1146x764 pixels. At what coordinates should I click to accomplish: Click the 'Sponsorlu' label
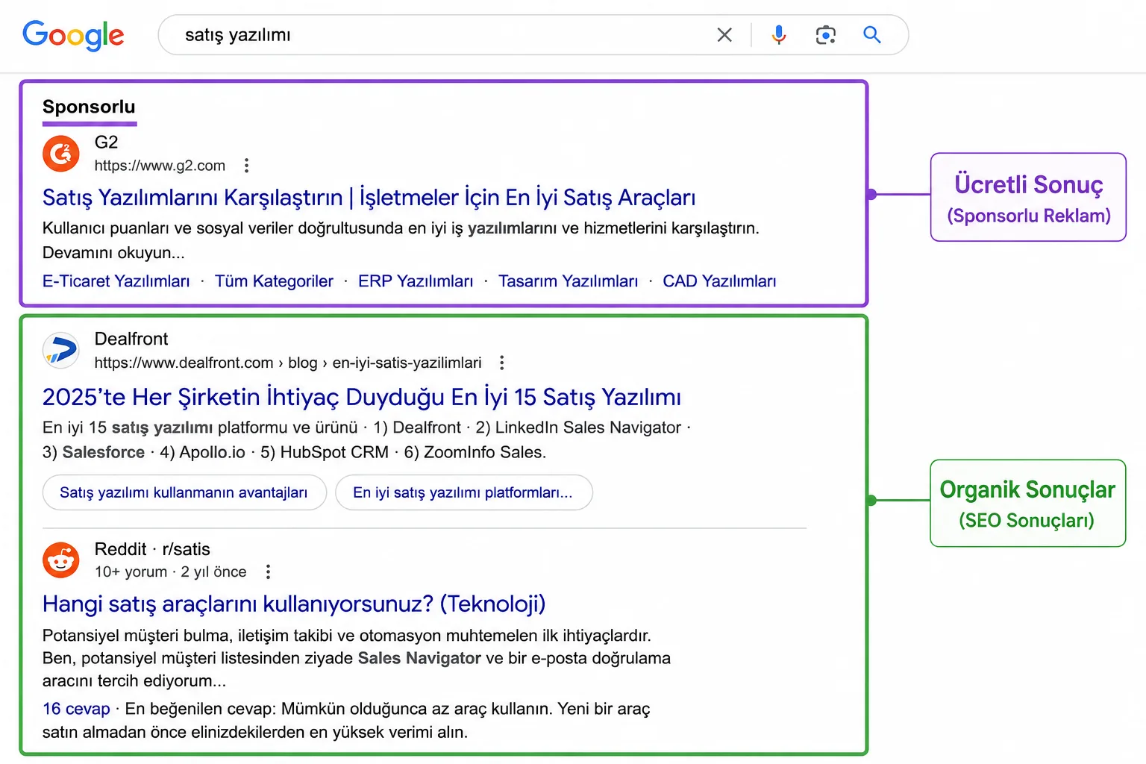point(89,107)
